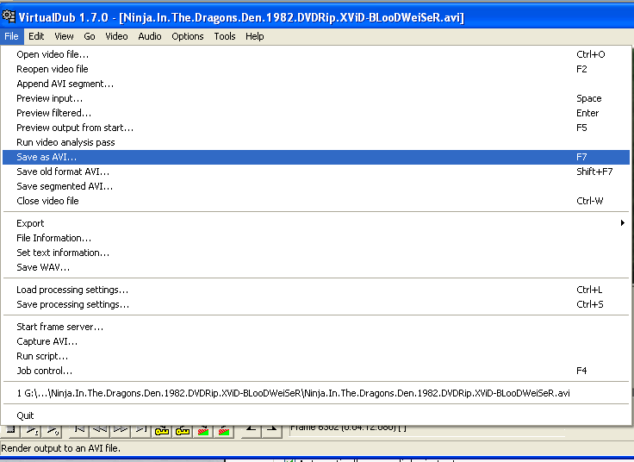This screenshot has height=462, width=634.
Task: Open the Tools menu
Action: (225, 36)
